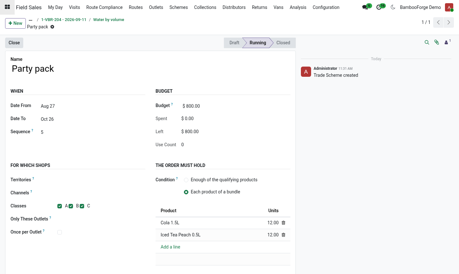
Task: Expand the breadcrumb ellipsis menu
Action: point(31,20)
